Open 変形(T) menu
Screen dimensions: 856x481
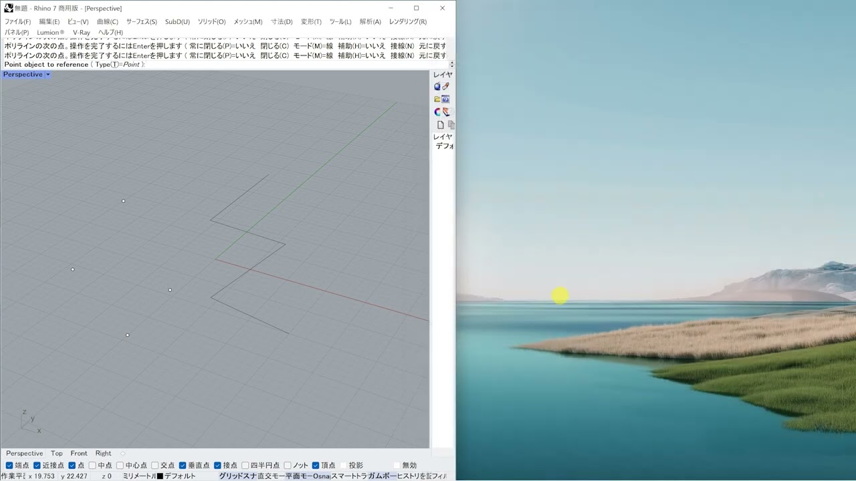311,21
